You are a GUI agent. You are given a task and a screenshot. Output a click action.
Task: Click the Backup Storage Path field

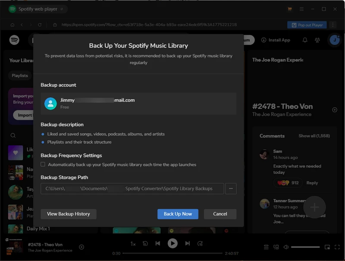point(132,189)
